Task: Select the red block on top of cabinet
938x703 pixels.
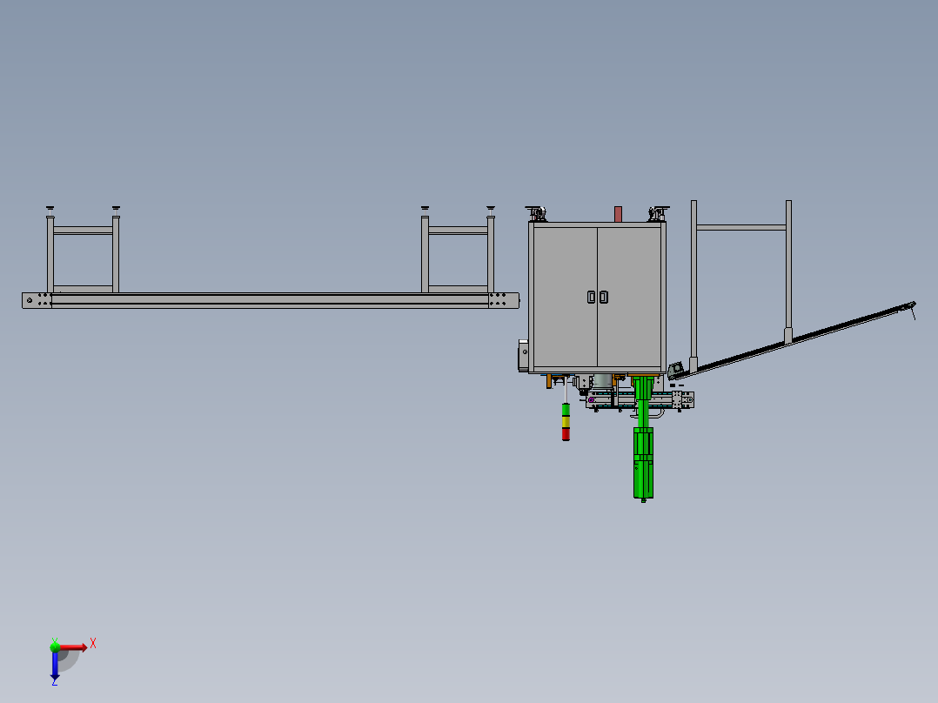Action: coord(618,214)
